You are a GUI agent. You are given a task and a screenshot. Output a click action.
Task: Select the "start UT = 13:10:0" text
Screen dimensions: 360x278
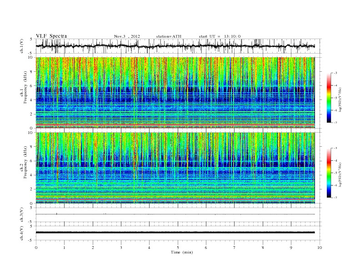coord(220,36)
